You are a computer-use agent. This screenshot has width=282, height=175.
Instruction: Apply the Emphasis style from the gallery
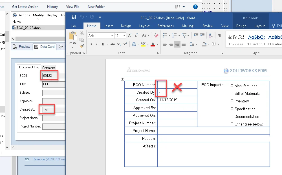(x=236, y=40)
